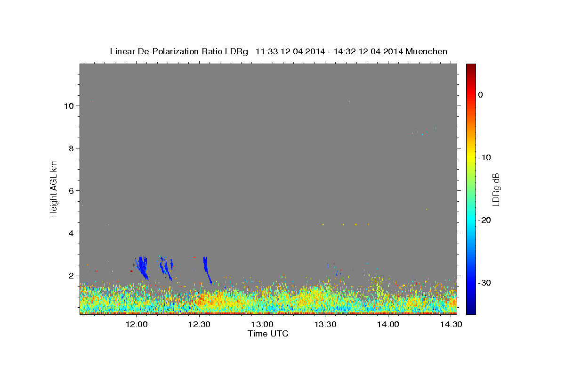Click the 'LDRg dB' colorbar label
Viewport: 565px width, 377px height.
(495, 189)
